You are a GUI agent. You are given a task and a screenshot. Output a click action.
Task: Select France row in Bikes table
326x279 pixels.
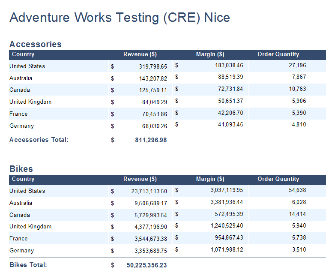click(167, 238)
